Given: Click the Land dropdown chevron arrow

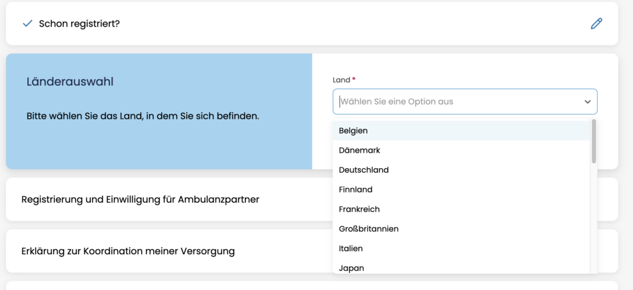Looking at the screenshot, I should (x=587, y=102).
